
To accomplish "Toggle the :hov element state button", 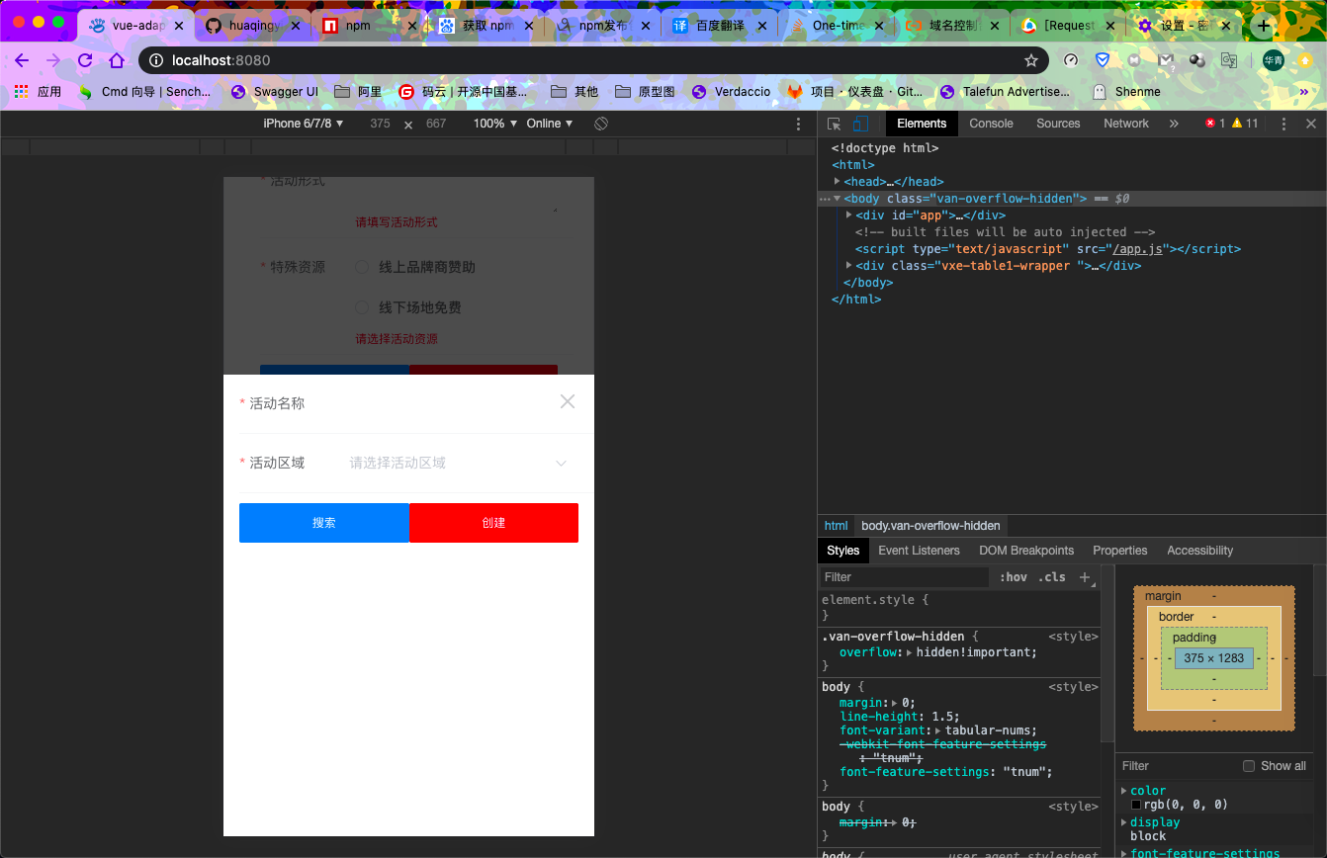I will (1014, 577).
